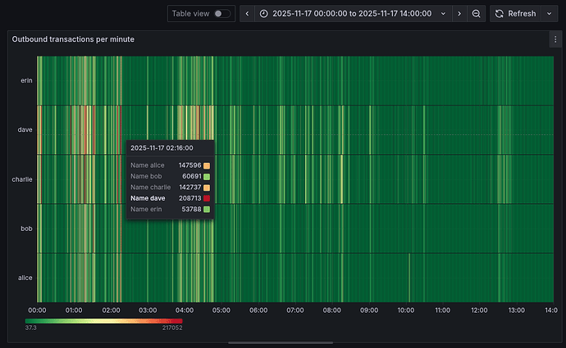Open the panel three-dot menu

pyautogui.click(x=555, y=38)
